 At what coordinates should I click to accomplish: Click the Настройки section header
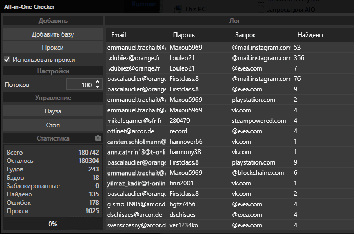(53, 71)
